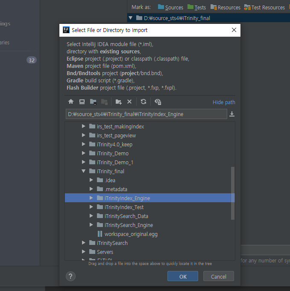Mark as Tests in background window

tap(197, 7)
